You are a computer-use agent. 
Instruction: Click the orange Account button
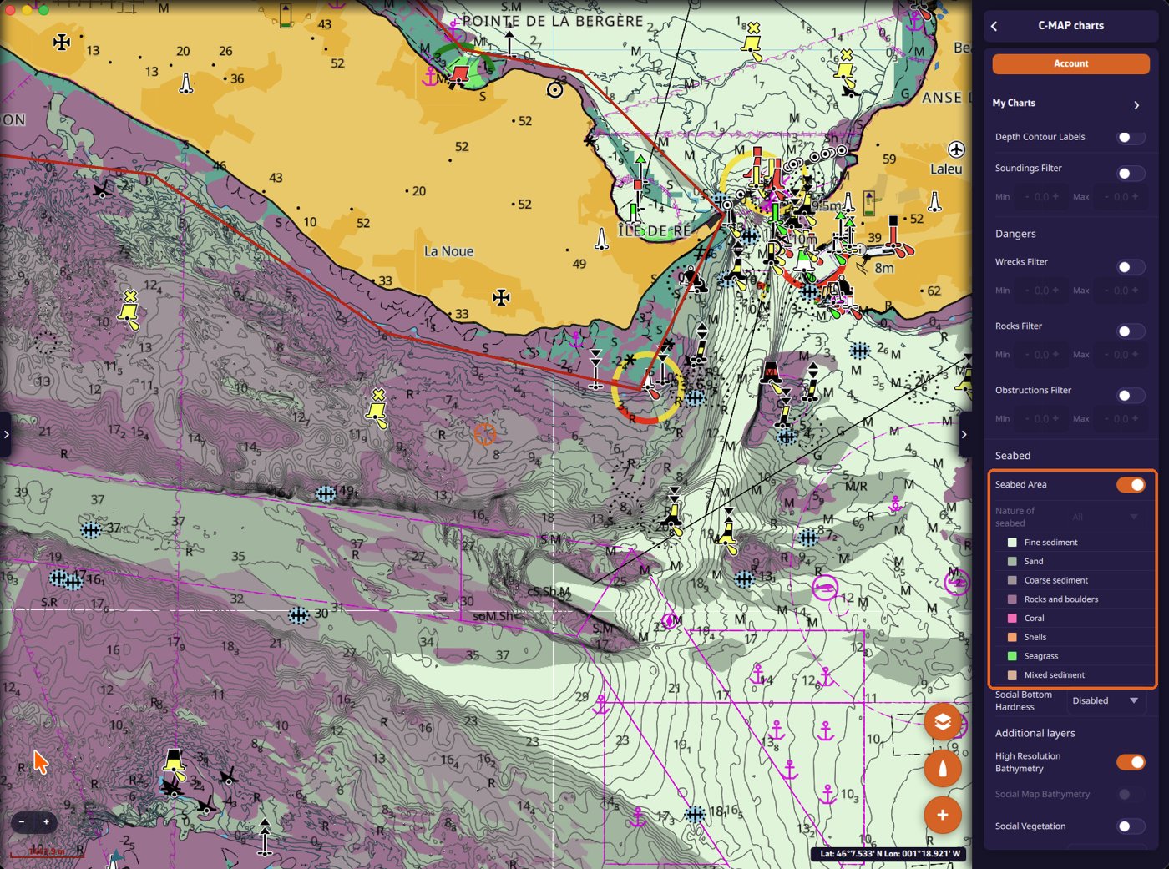[x=1070, y=63]
